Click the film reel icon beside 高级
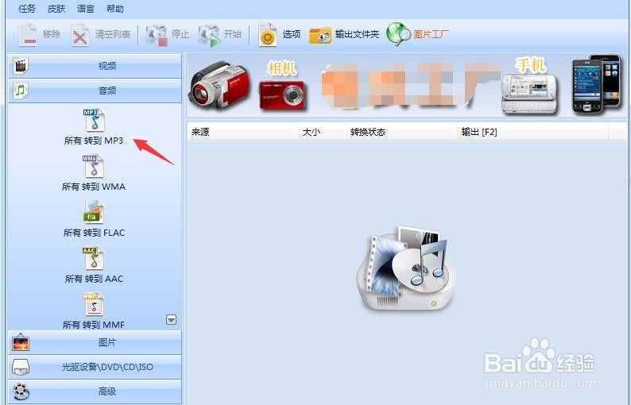 click(21, 391)
